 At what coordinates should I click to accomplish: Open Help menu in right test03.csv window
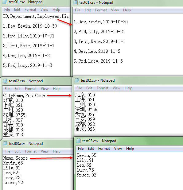130,149
